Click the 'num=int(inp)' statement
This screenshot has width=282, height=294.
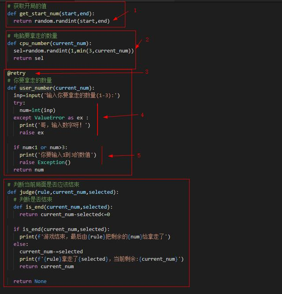[x=37, y=110]
